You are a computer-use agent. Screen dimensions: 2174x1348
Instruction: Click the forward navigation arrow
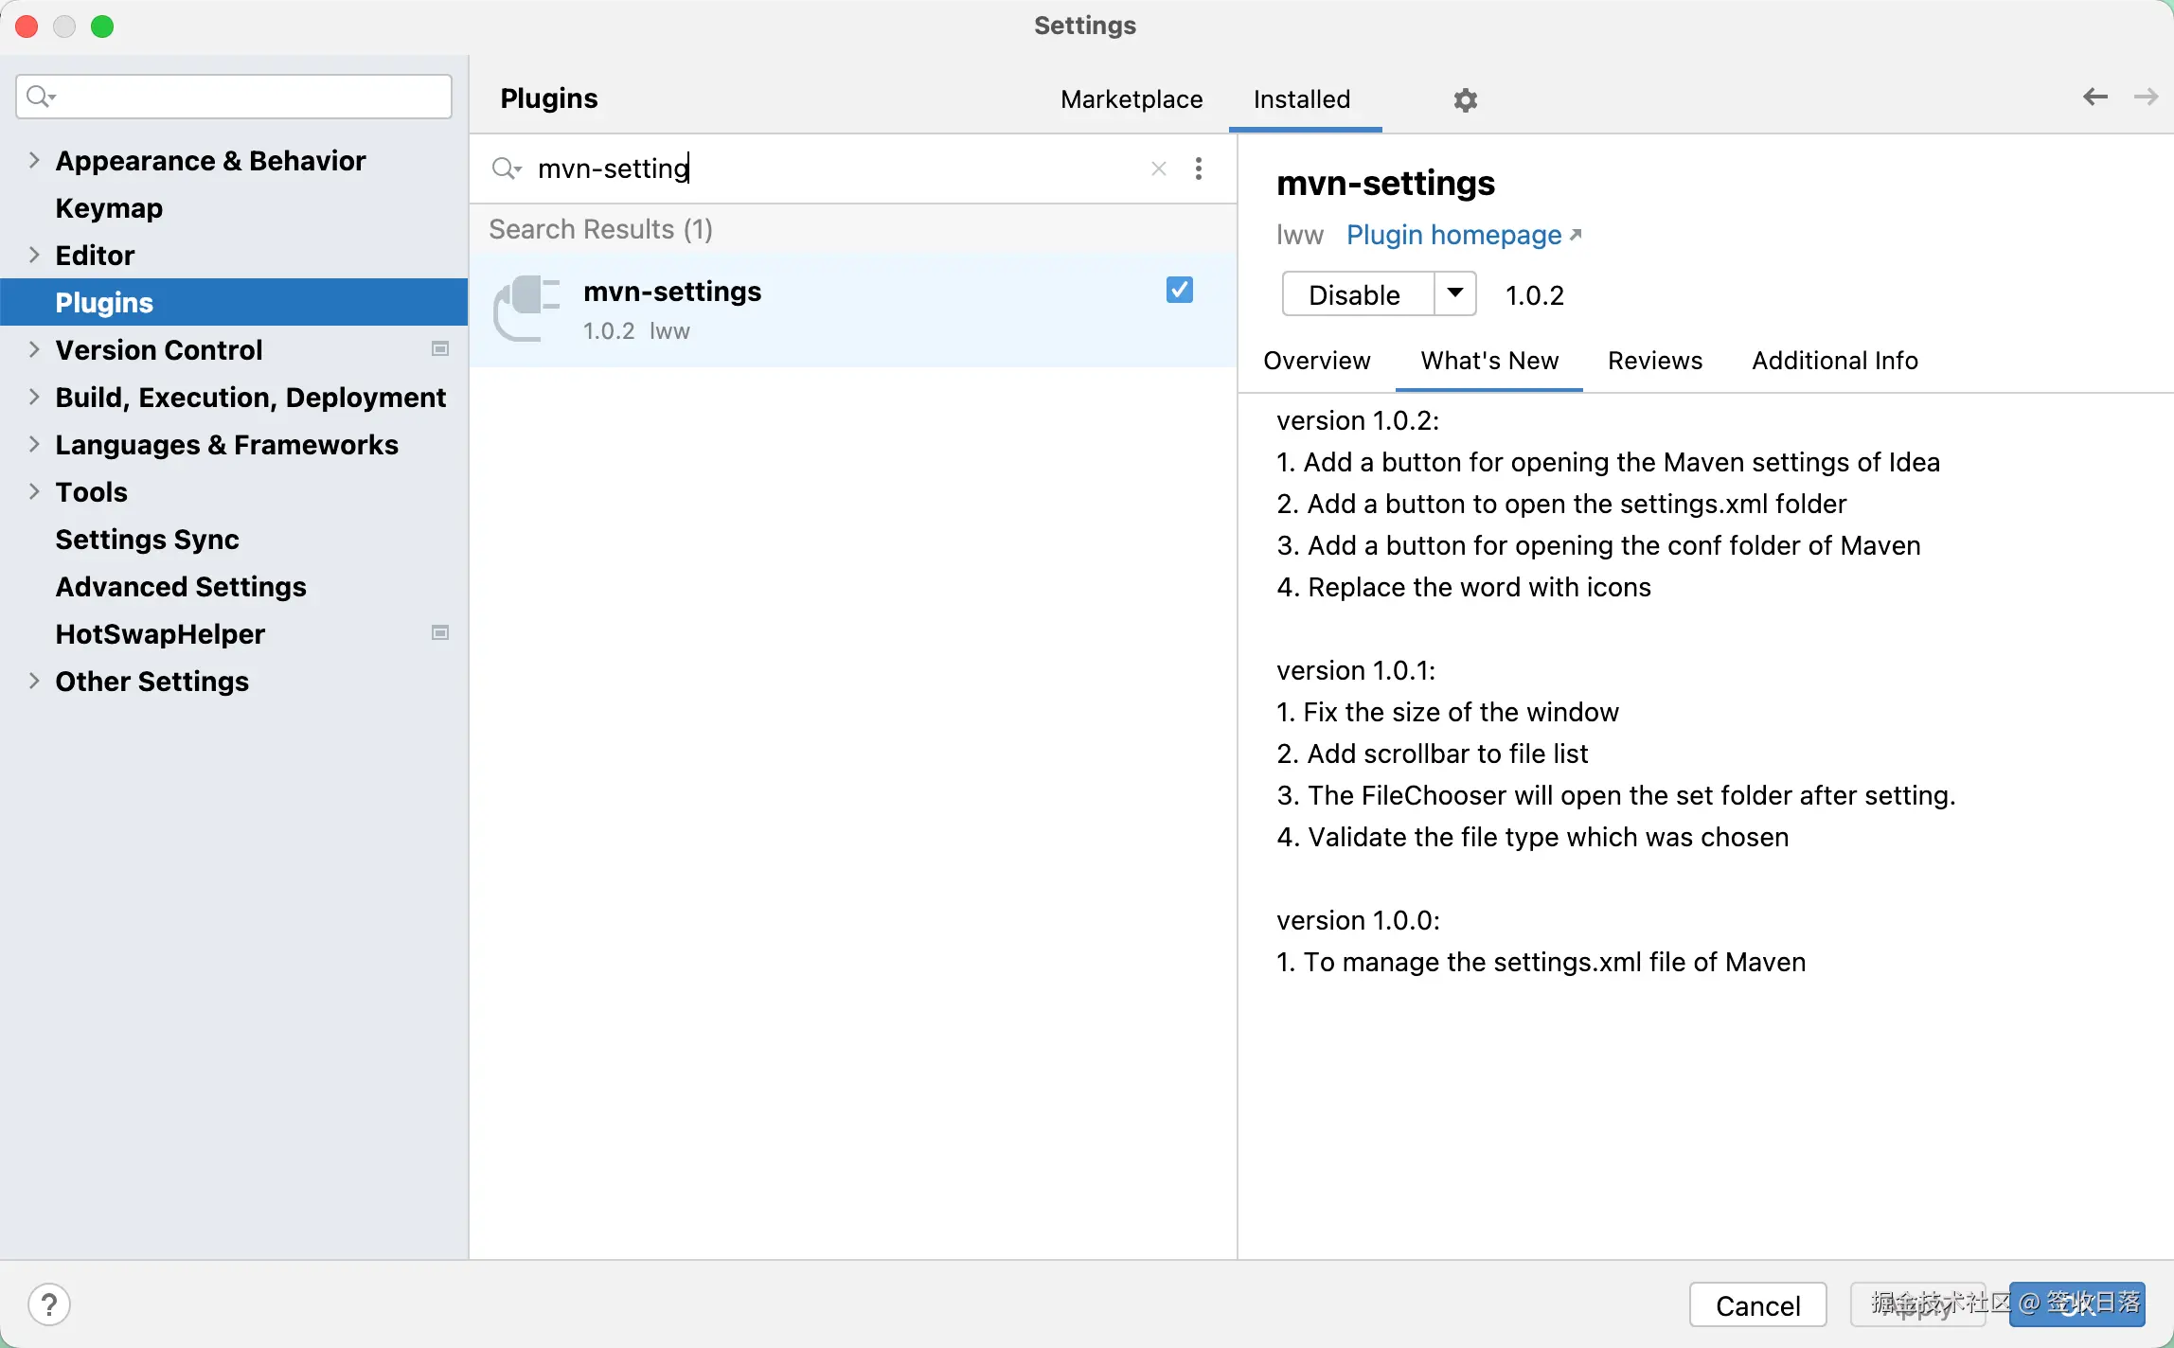[x=2146, y=98]
